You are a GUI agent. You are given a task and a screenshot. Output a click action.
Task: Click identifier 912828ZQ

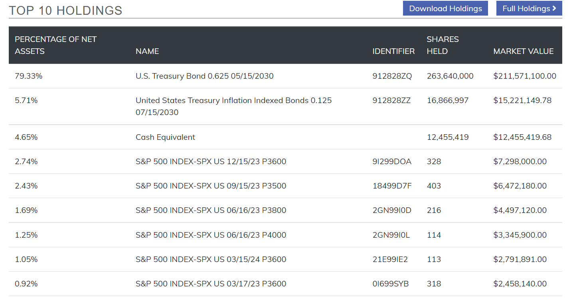click(x=392, y=76)
